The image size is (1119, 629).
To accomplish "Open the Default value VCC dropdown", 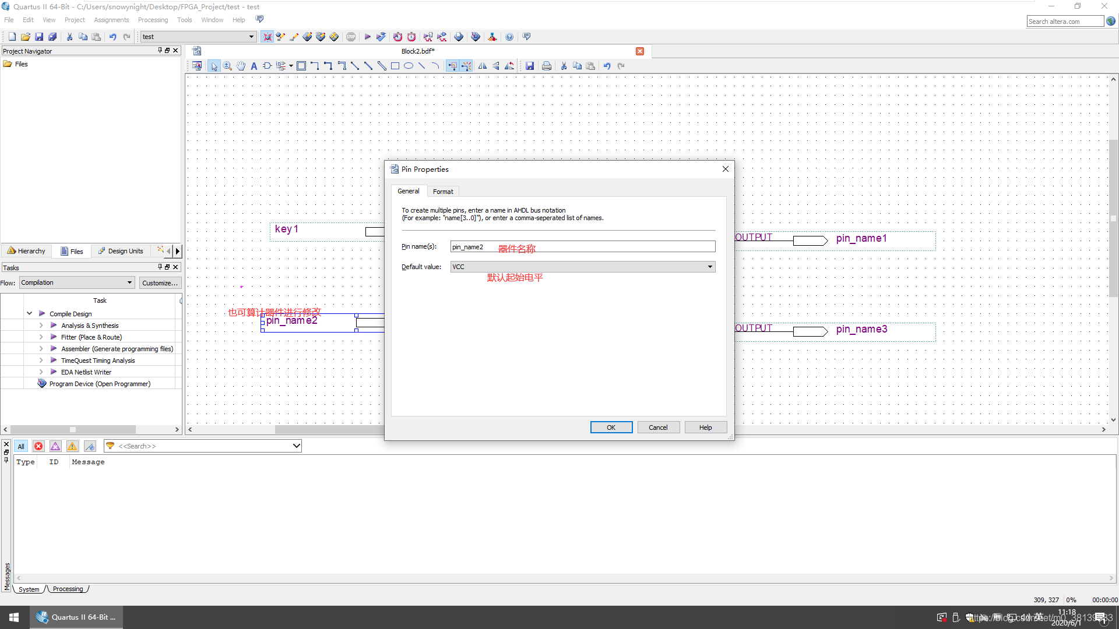I will [709, 267].
